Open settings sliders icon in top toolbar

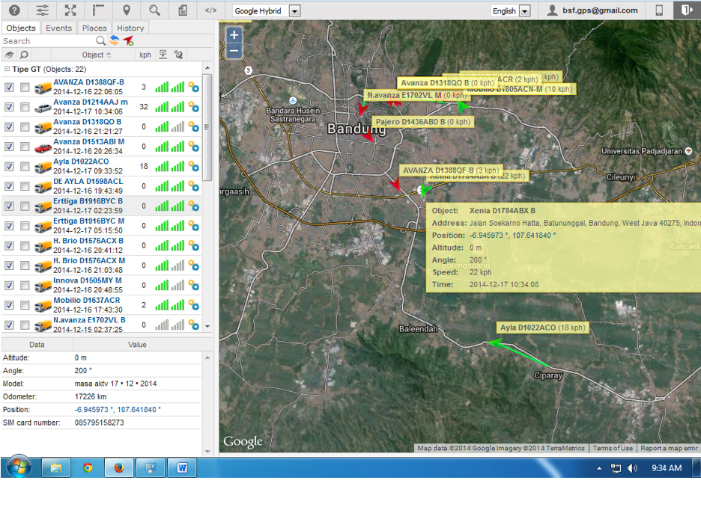click(43, 10)
